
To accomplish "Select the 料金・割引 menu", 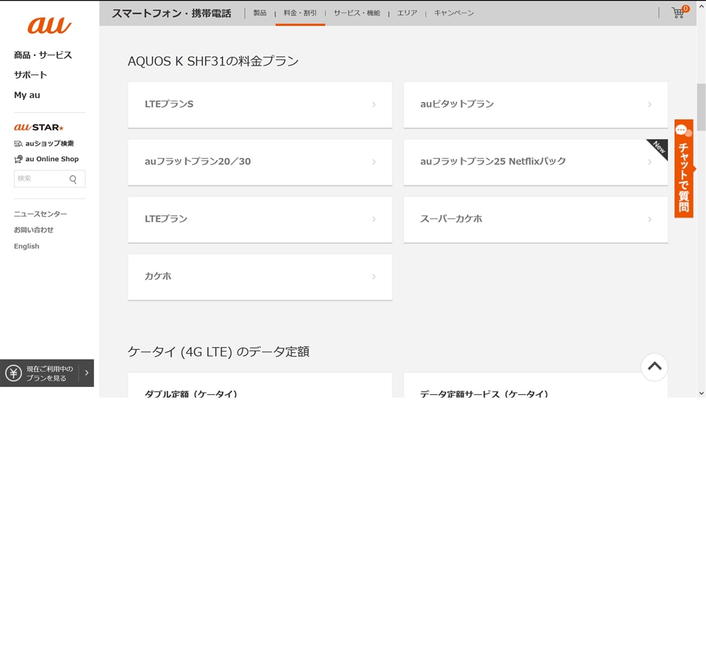I will [x=300, y=13].
